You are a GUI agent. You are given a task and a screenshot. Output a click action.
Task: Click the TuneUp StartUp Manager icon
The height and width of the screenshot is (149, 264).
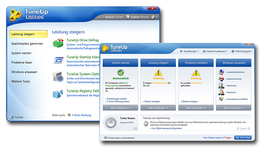(58, 60)
